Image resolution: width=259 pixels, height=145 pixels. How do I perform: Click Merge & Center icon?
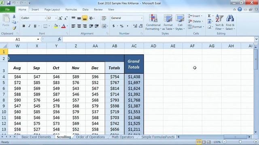pyautogui.click(x=104, y=26)
